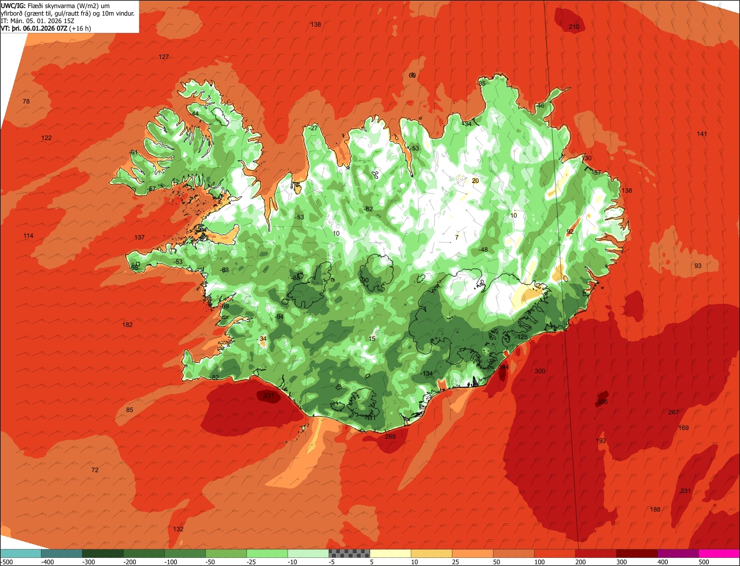Screen dimensions: 740x566
Task: Select the value 300 southeast of Iceland
Action: point(540,371)
